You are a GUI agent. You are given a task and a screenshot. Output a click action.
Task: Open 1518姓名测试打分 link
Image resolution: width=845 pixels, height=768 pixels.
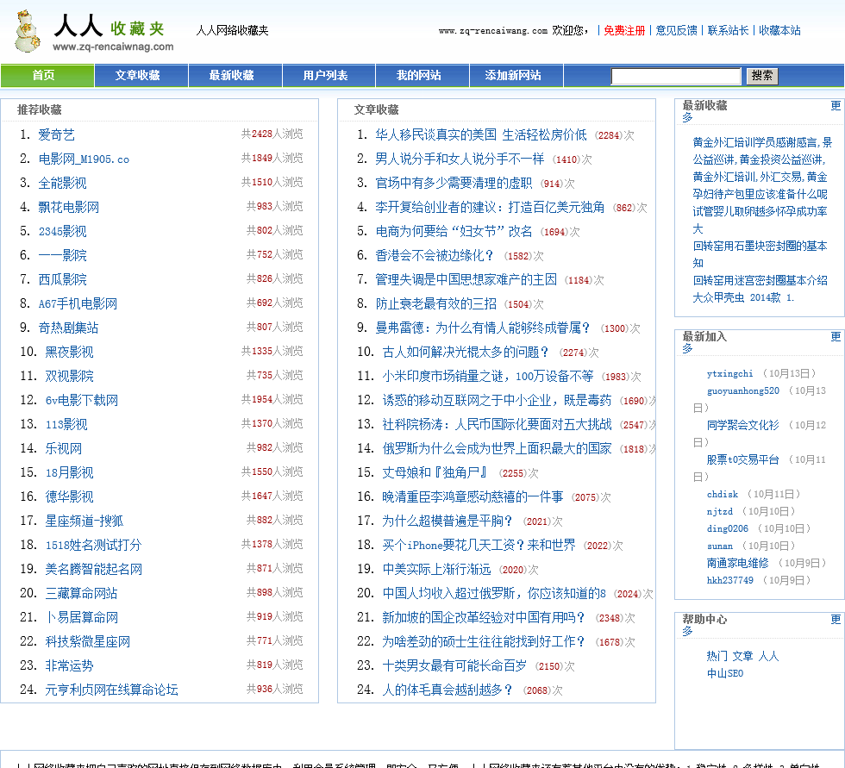[x=93, y=545]
